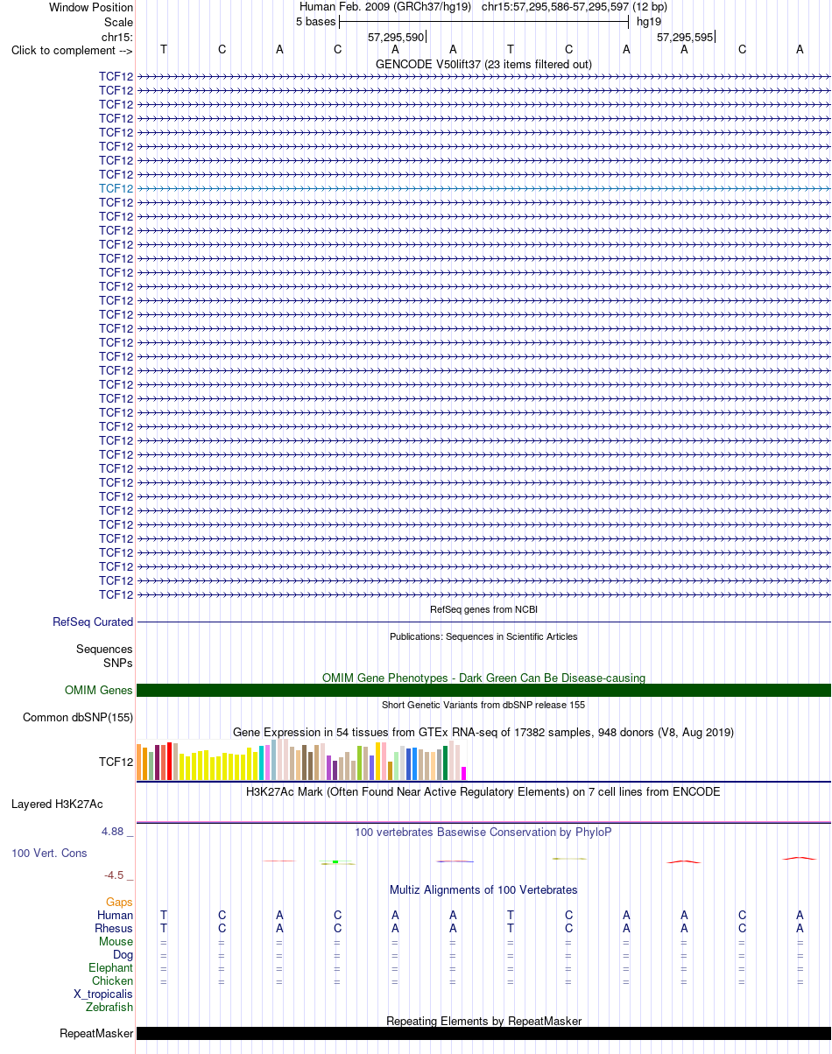Click the 4.88 upper PhyloP scale value
The height and width of the screenshot is (1054, 832).
tap(117, 832)
